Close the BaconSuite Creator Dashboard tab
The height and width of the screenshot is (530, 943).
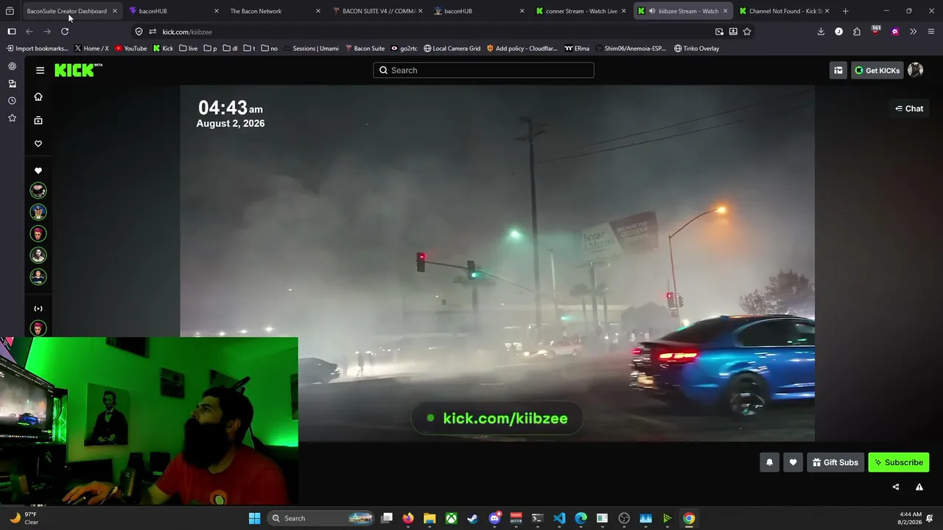pyautogui.click(x=115, y=11)
